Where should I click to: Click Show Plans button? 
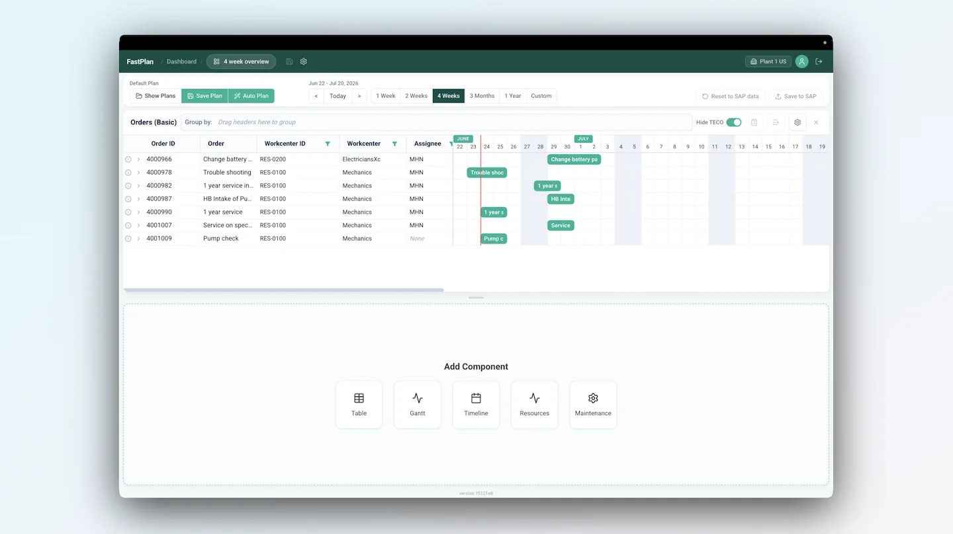coord(156,96)
